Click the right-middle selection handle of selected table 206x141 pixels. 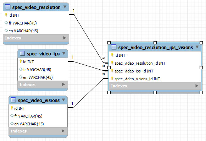201,67
